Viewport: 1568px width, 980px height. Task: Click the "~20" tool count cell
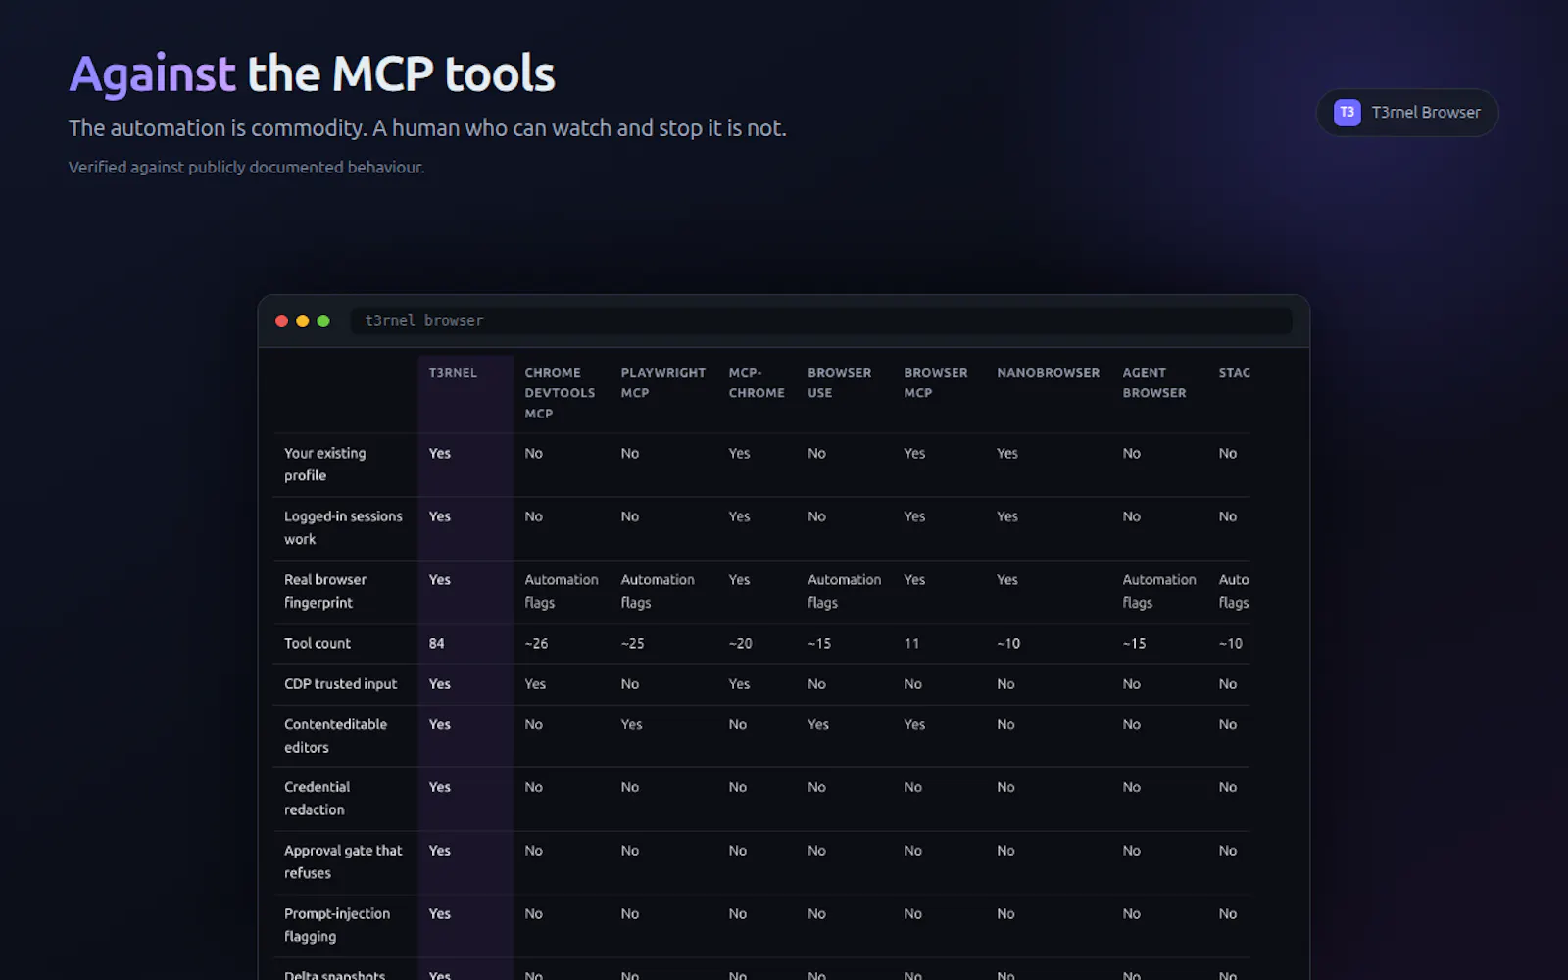point(740,644)
